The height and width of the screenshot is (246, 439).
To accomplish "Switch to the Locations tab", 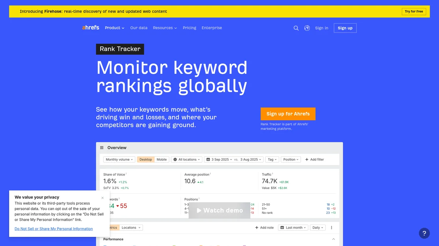I will (x=131, y=227).
